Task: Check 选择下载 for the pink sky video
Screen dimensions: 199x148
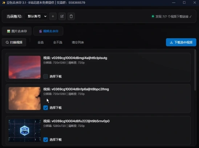Action: tap(45, 77)
